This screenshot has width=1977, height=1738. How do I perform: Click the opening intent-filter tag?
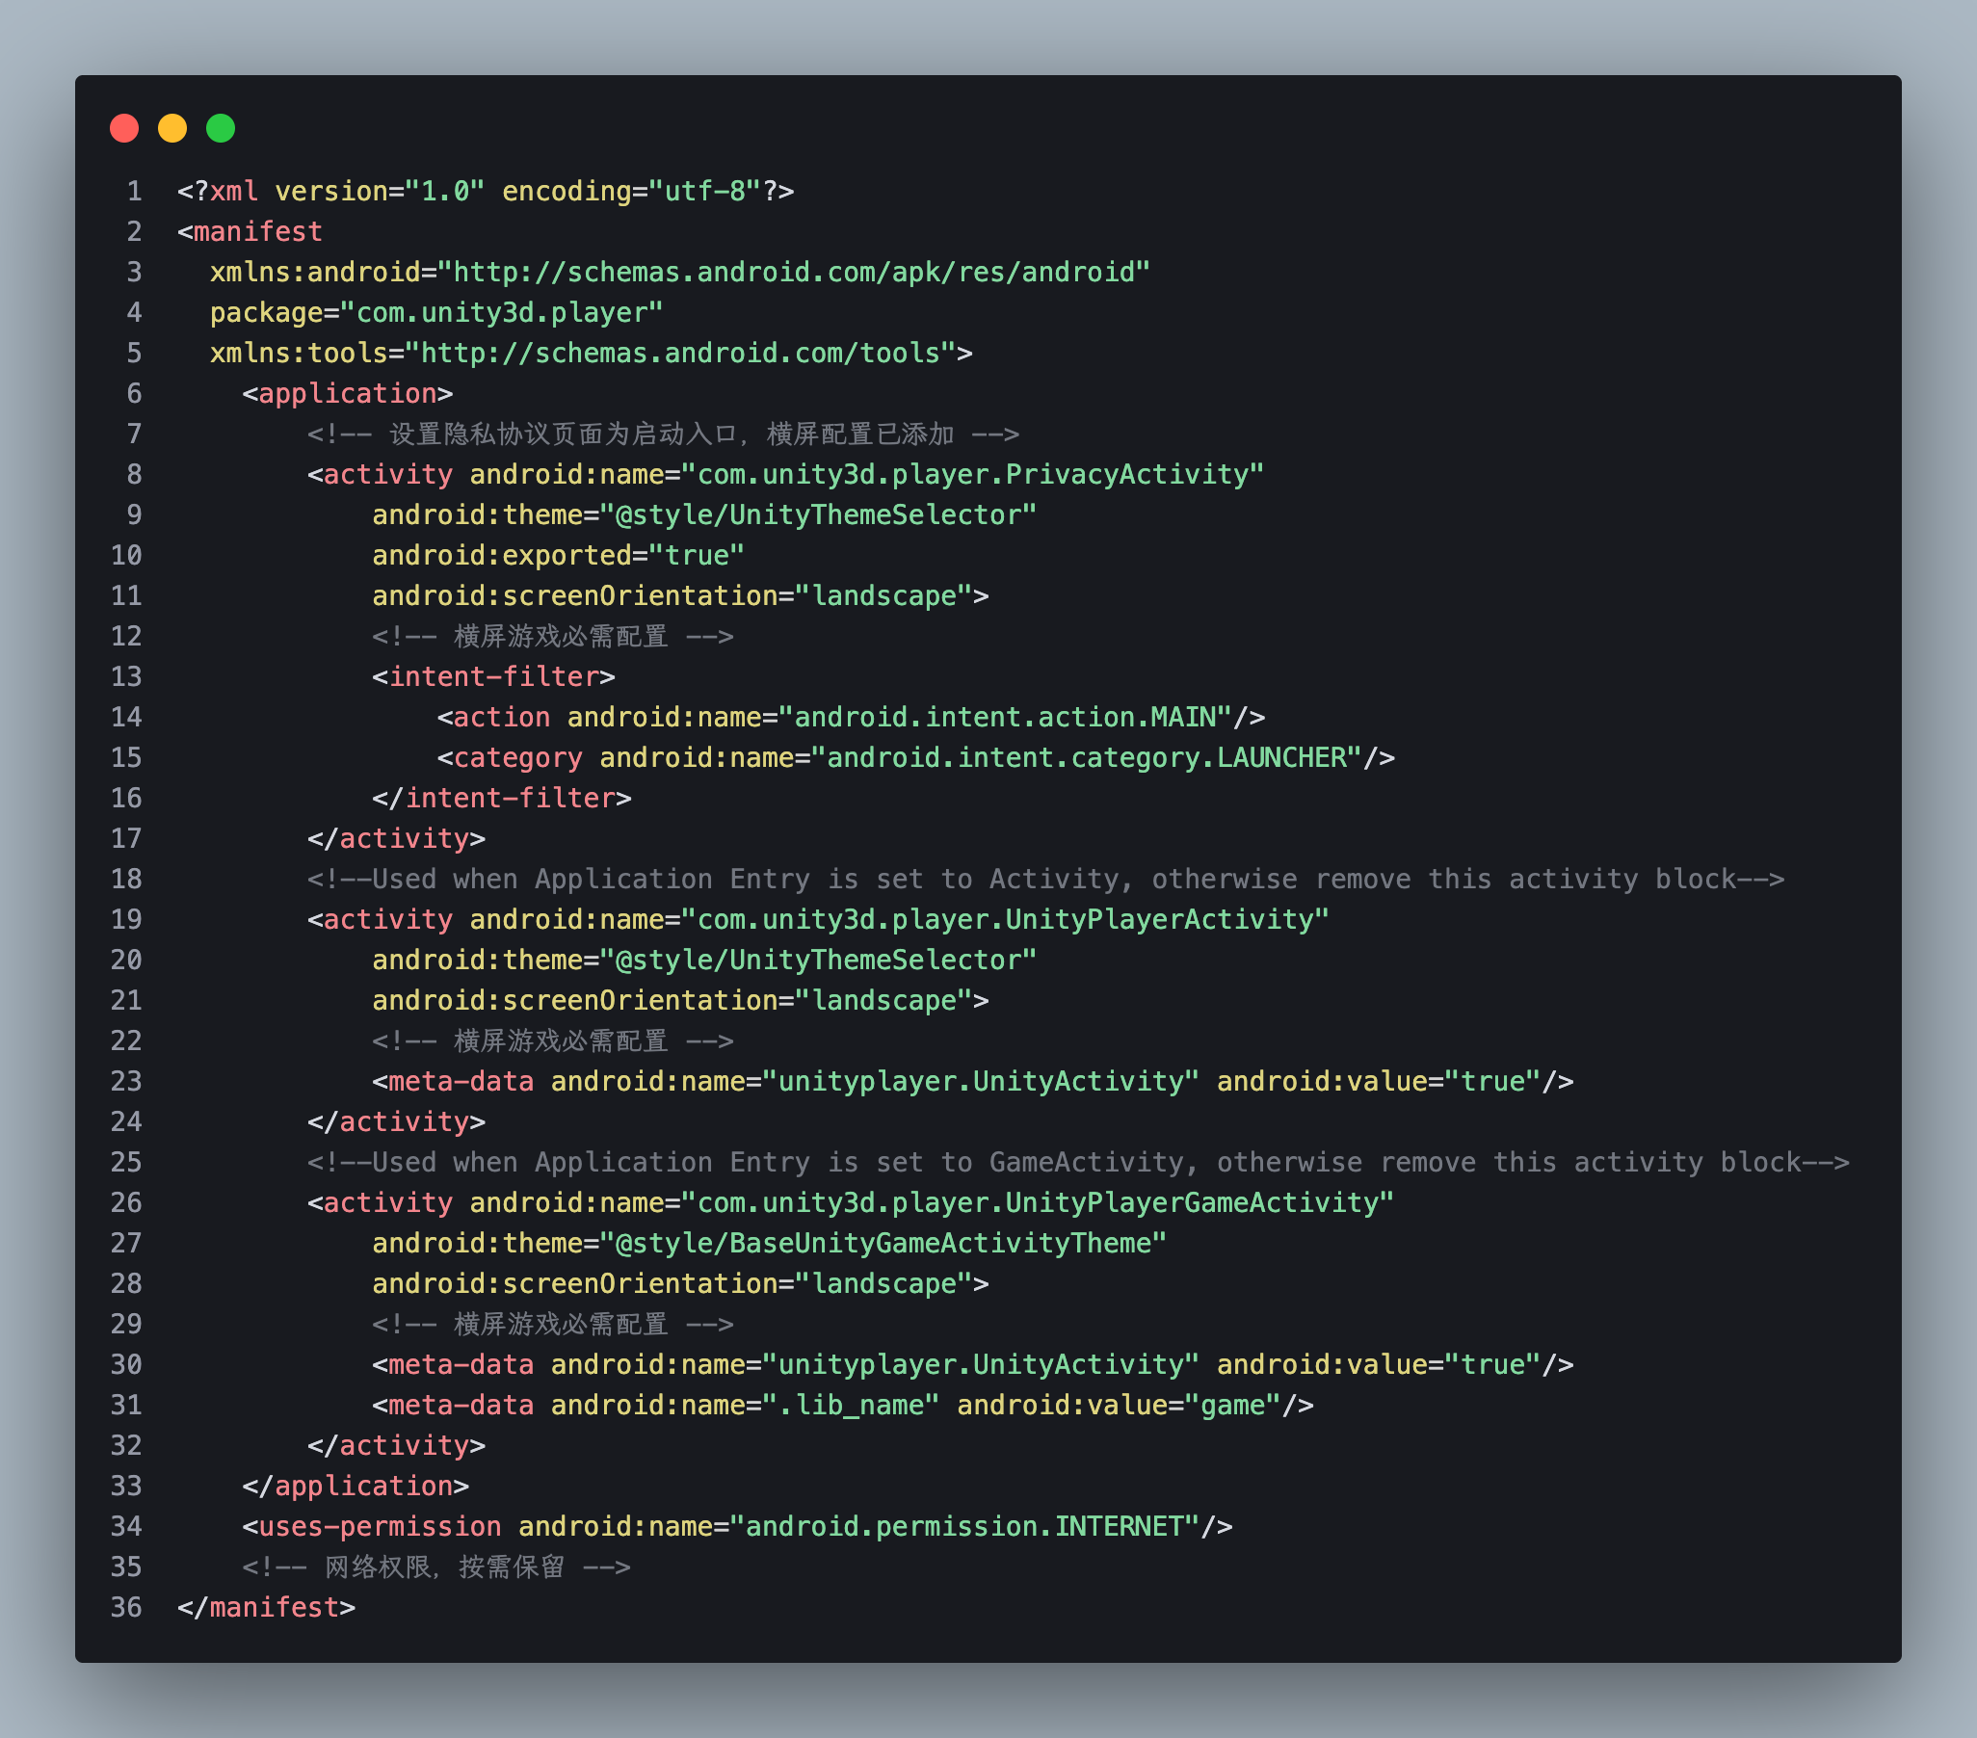pos(493,676)
